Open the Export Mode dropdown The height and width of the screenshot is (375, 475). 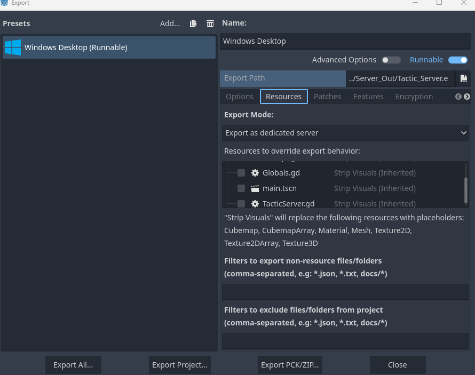(x=345, y=133)
